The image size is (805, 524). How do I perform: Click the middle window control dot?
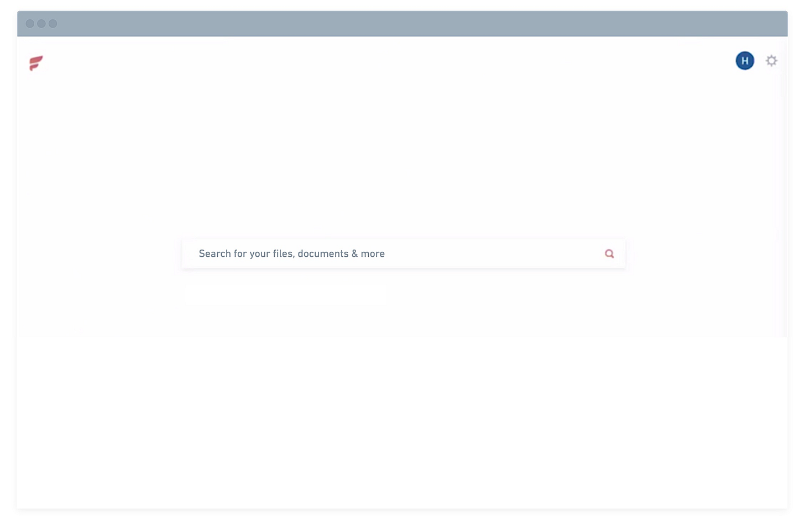(41, 24)
